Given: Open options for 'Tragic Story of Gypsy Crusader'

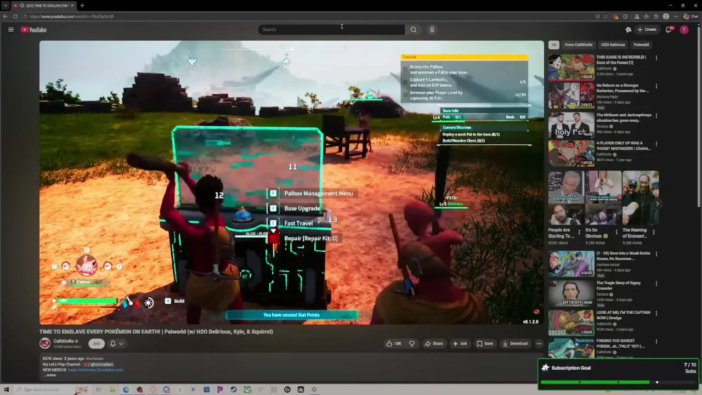Looking at the screenshot, I should point(656,284).
